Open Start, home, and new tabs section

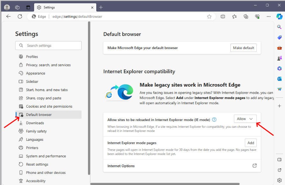point(48,90)
